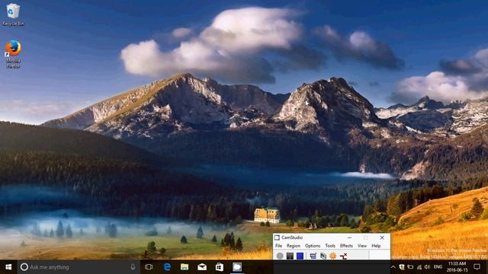Screen dimensions: 488x274
Task: Click the Windows Defender shield tray icon
Action: (x=402, y=267)
